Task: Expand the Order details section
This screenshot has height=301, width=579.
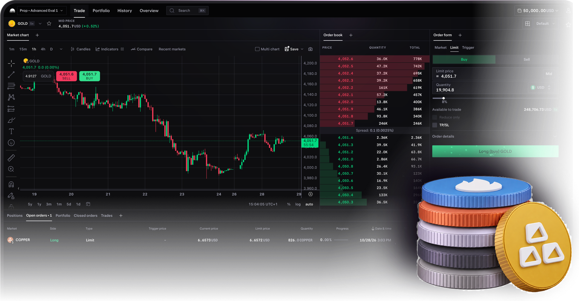Action: [x=495, y=136]
